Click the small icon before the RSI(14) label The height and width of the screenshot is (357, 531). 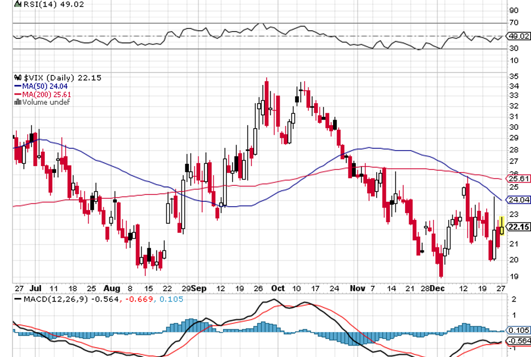(x=16, y=4)
